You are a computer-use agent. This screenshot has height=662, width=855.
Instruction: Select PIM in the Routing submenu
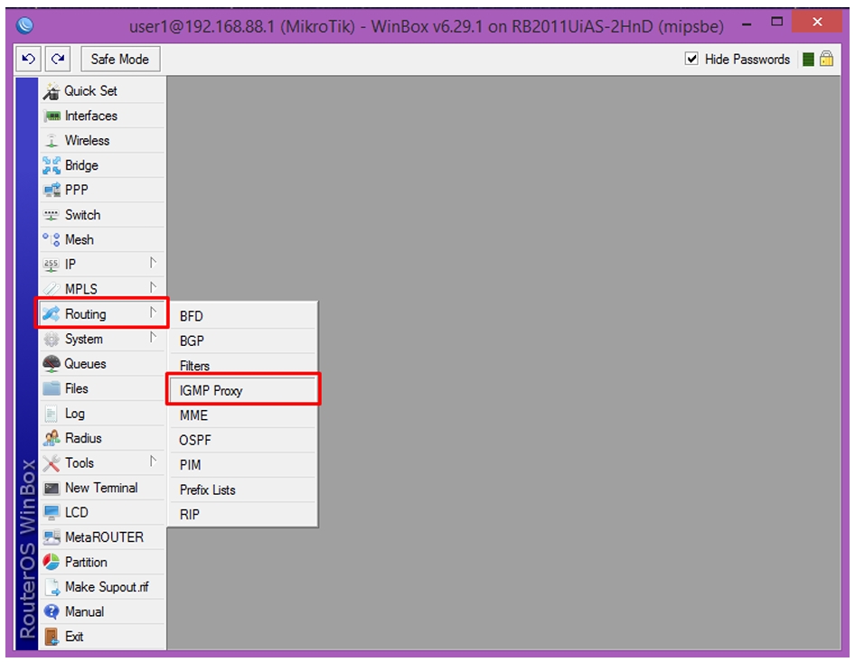242,465
